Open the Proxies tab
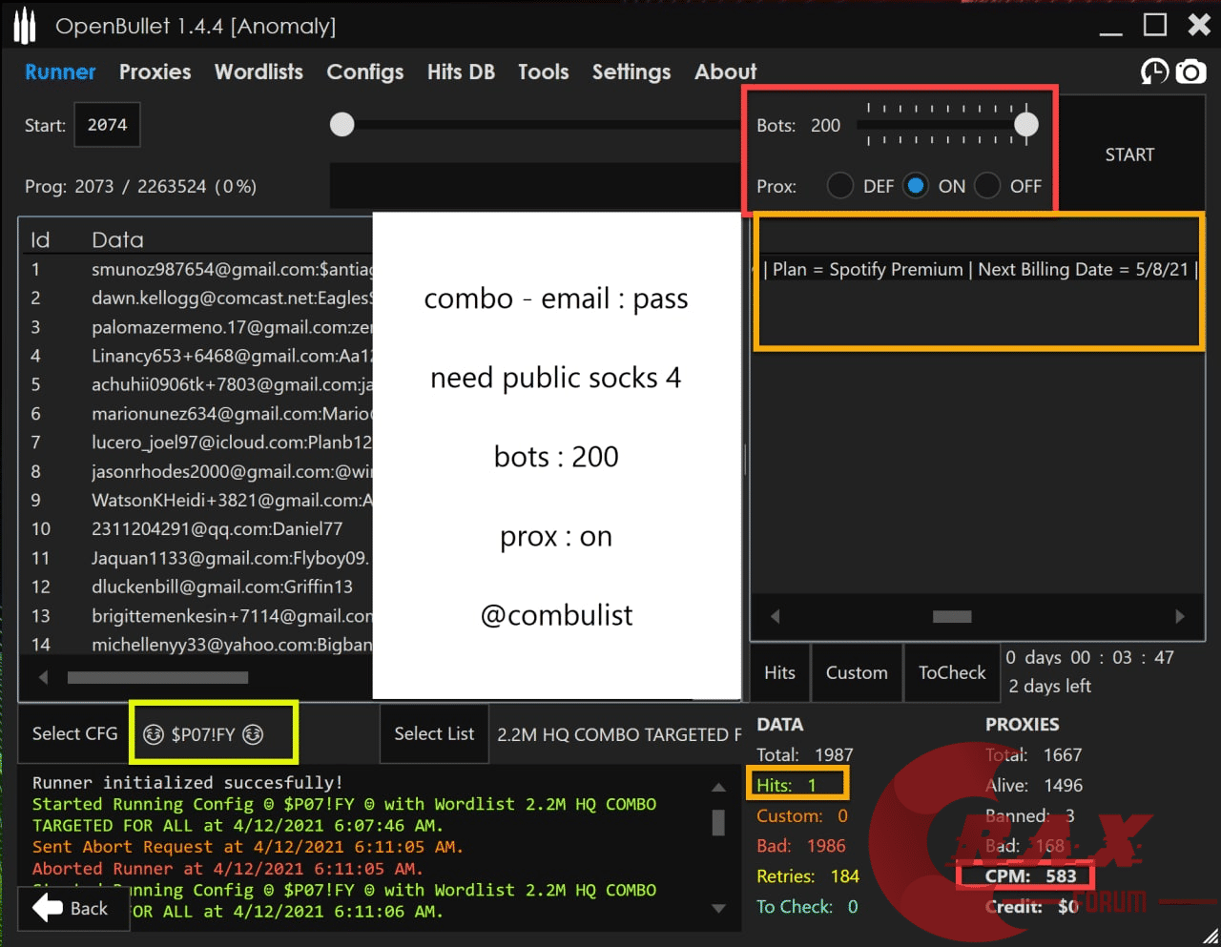Viewport: 1221px width, 947px height. coord(155,72)
